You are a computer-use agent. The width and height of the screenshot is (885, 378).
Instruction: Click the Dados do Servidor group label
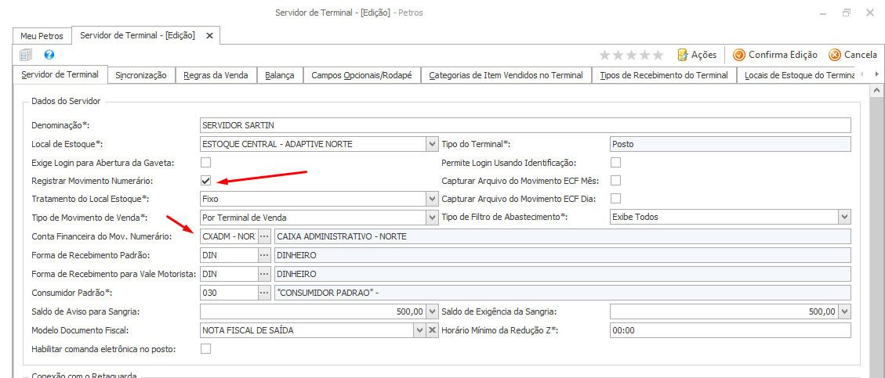tap(66, 102)
